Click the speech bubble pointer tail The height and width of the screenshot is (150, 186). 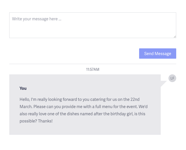pyautogui.click(x=163, y=84)
